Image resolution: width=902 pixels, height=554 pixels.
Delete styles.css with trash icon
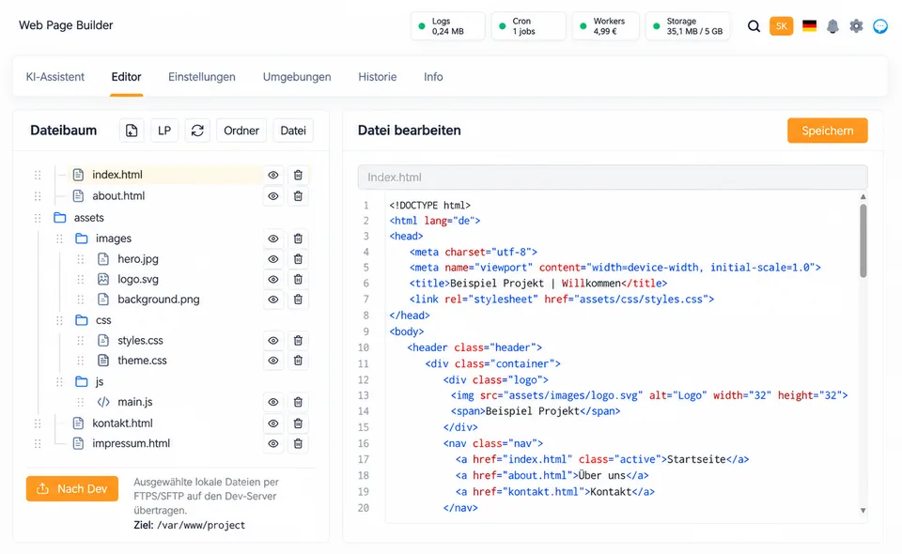(x=298, y=341)
